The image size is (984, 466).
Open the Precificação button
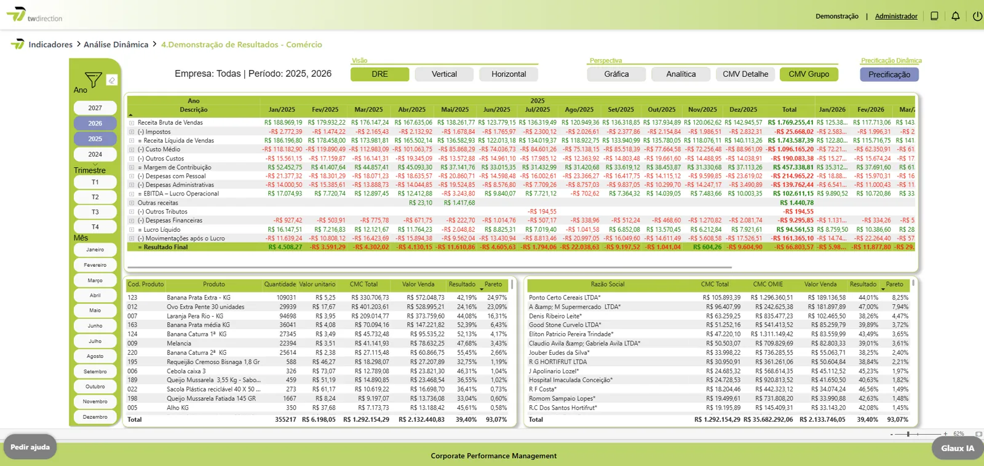coord(889,74)
